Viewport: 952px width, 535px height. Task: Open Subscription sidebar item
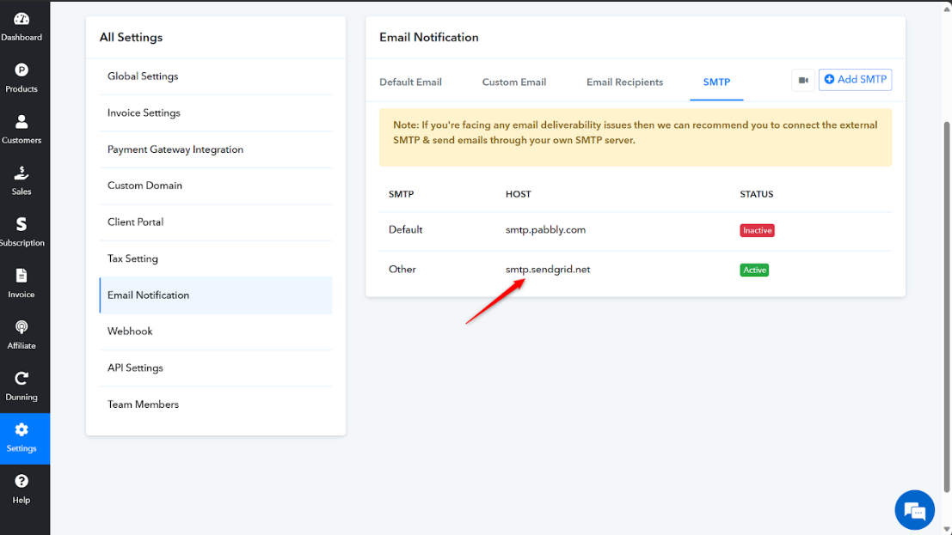point(21,233)
